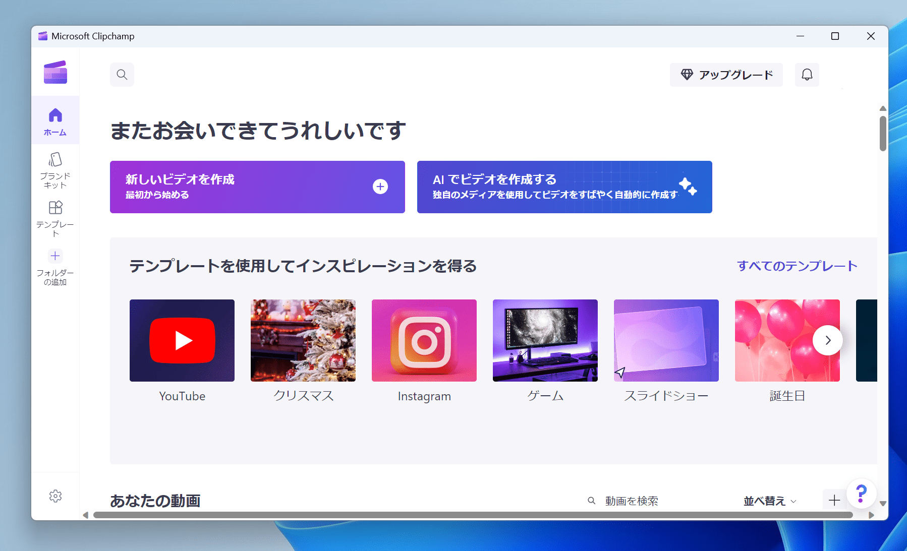The image size is (907, 551).
Task: Click the あなたの動画 heading
Action: tap(155, 501)
